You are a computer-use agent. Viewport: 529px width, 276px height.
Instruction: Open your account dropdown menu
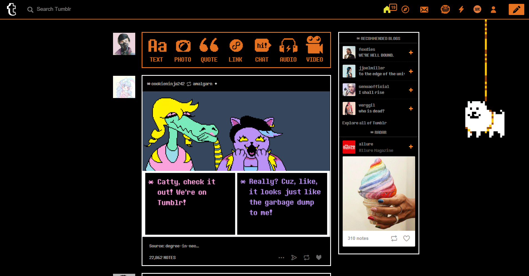(493, 9)
